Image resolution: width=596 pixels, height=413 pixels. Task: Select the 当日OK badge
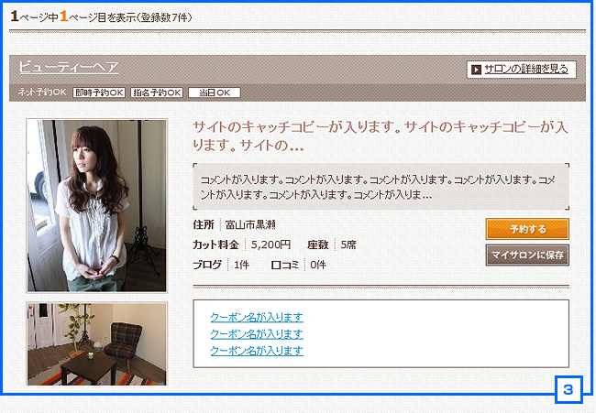(214, 92)
